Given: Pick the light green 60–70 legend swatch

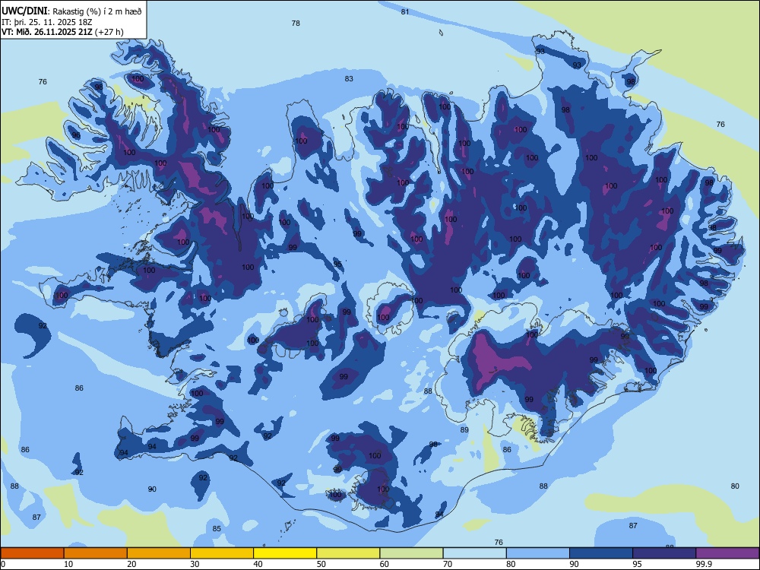Looking at the screenshot, I should 411,553.
